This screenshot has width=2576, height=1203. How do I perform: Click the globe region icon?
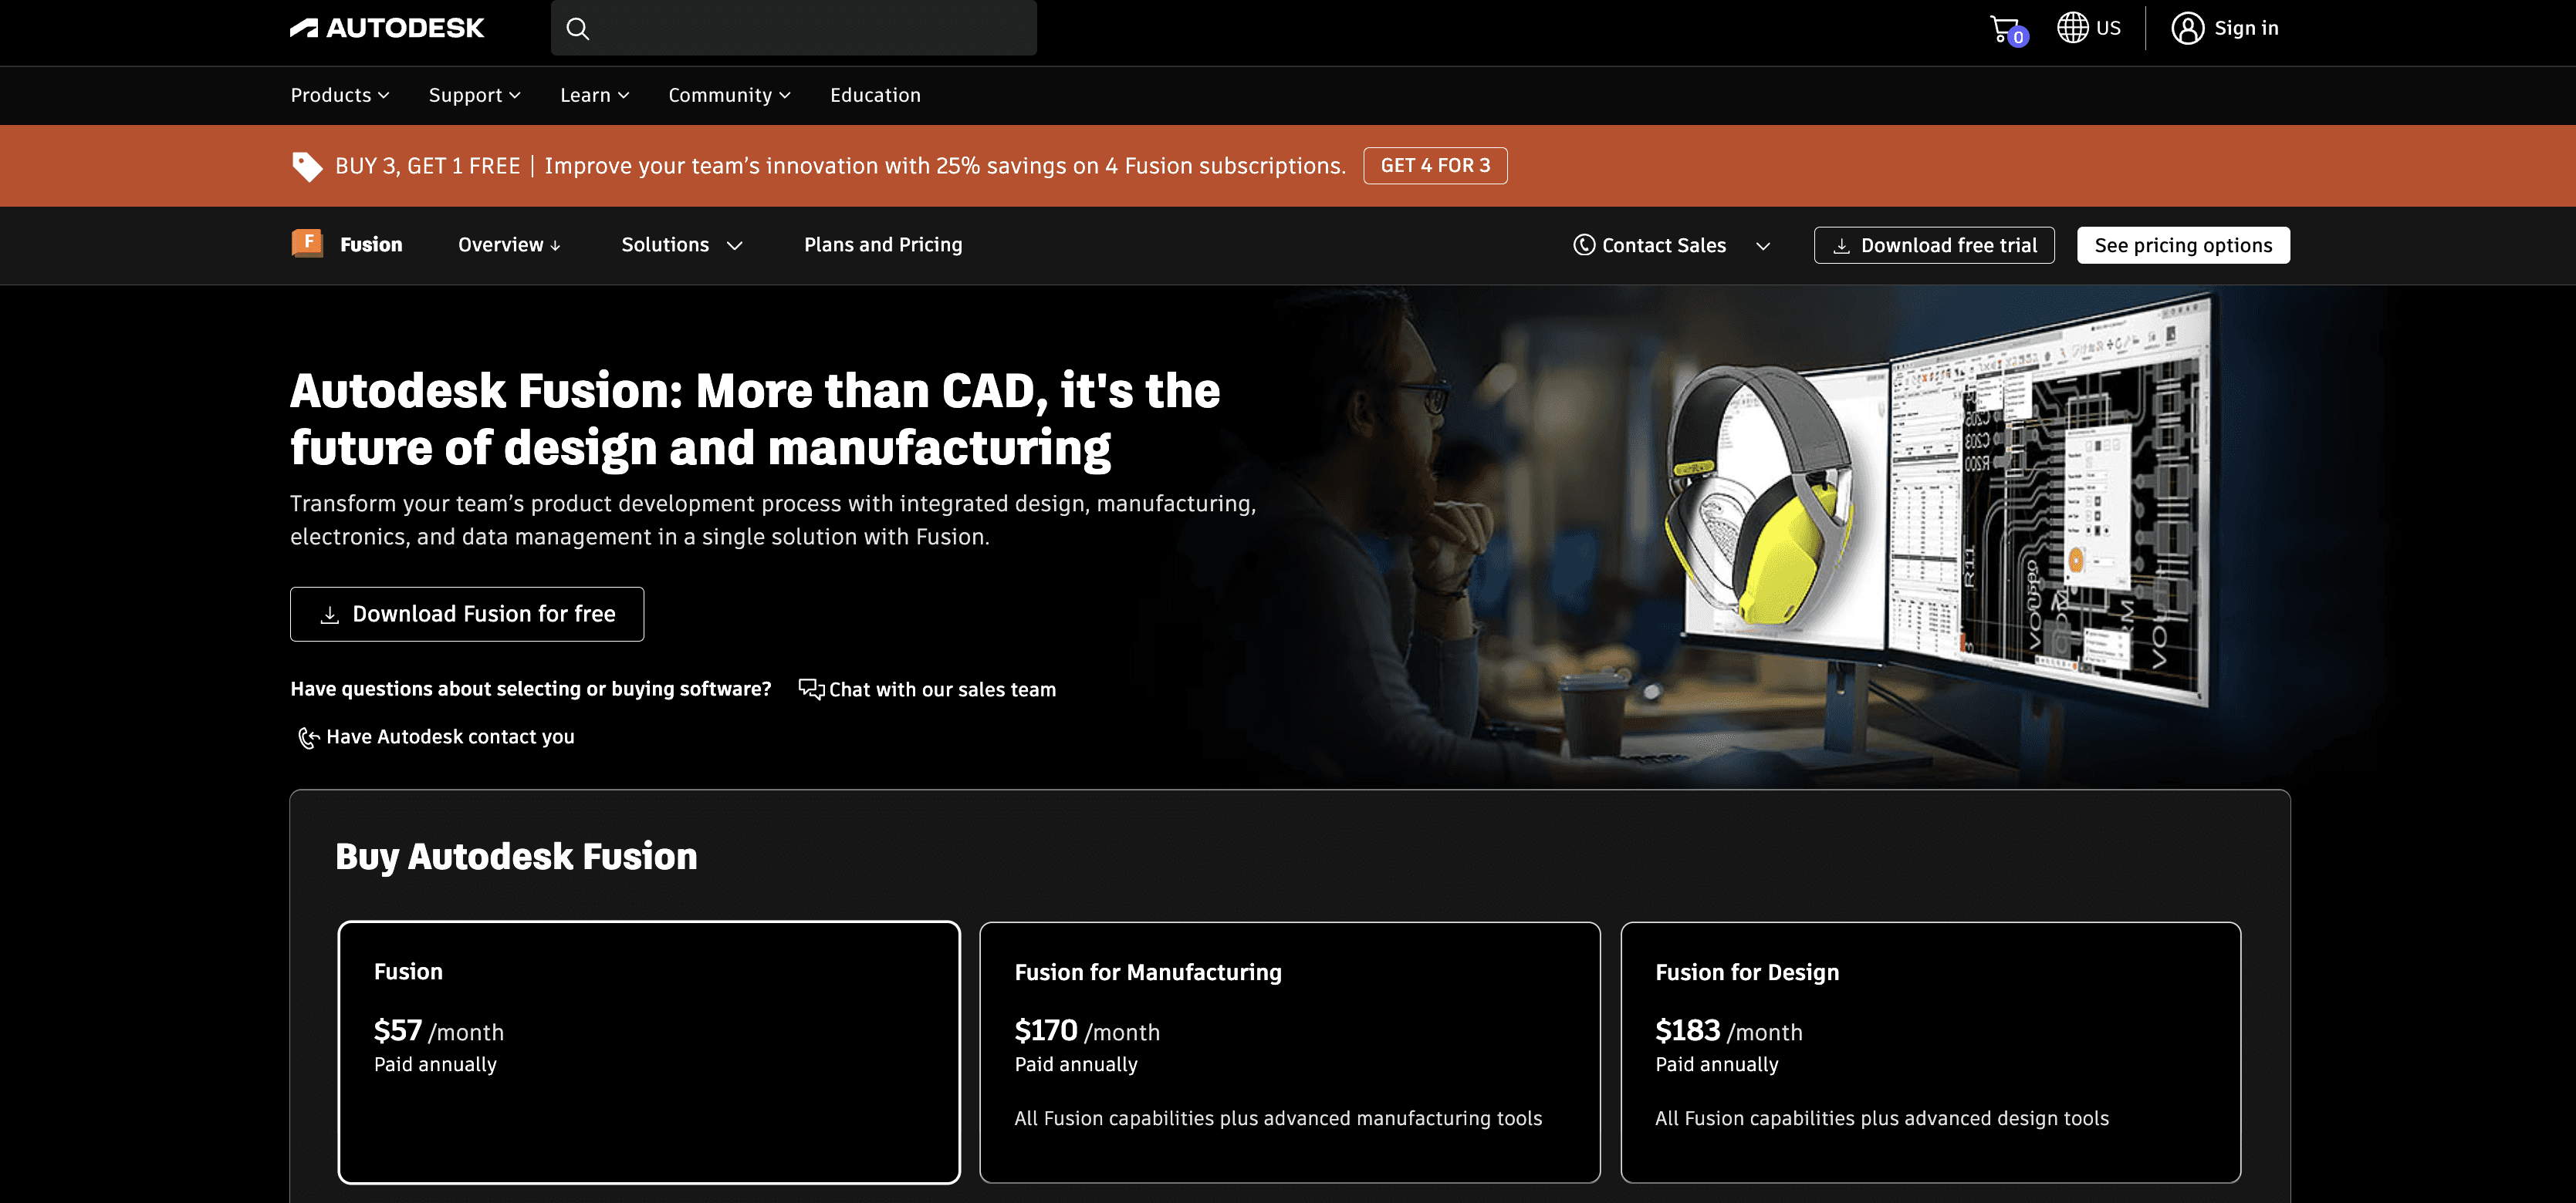2072,28
